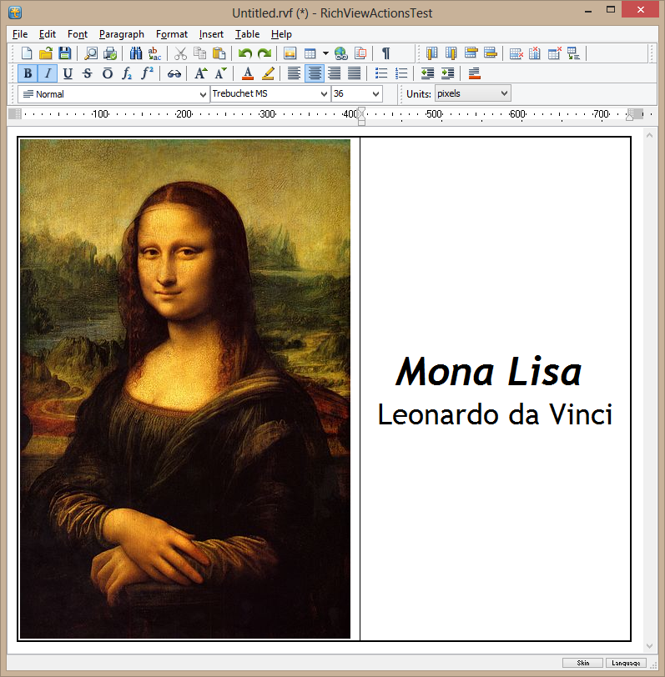Insert a picture using the image icon
The width and height of the screenshot is (665, 677).
point(290,53)
